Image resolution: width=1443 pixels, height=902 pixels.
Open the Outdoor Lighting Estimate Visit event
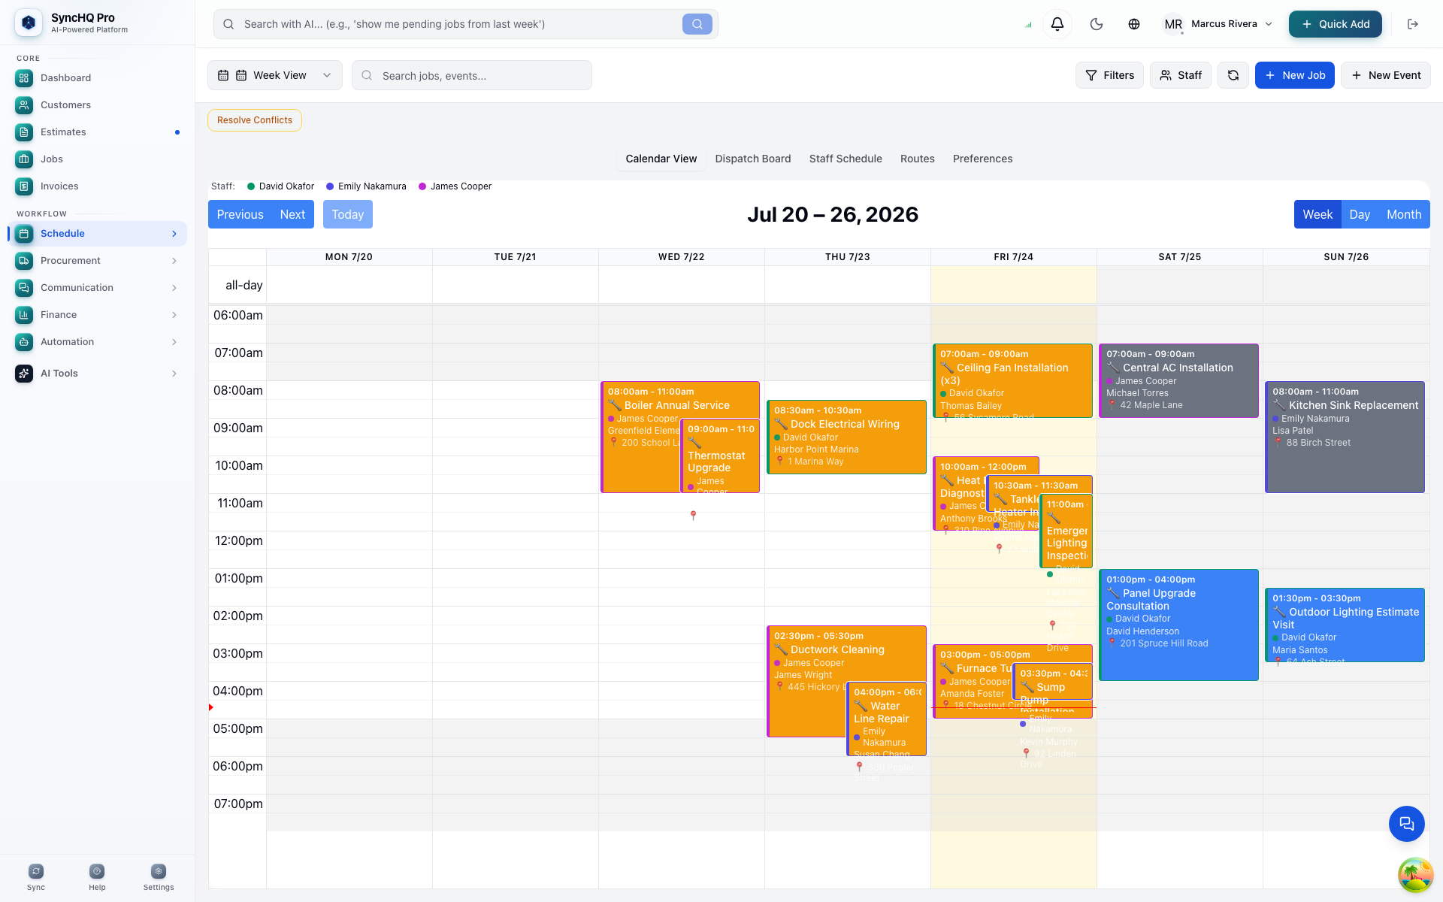(x=1345, y=625)
